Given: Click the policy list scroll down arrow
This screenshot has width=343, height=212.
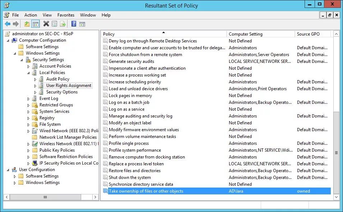Looking at the screenshot, I should pyautogui.click(x=336, y=197).
